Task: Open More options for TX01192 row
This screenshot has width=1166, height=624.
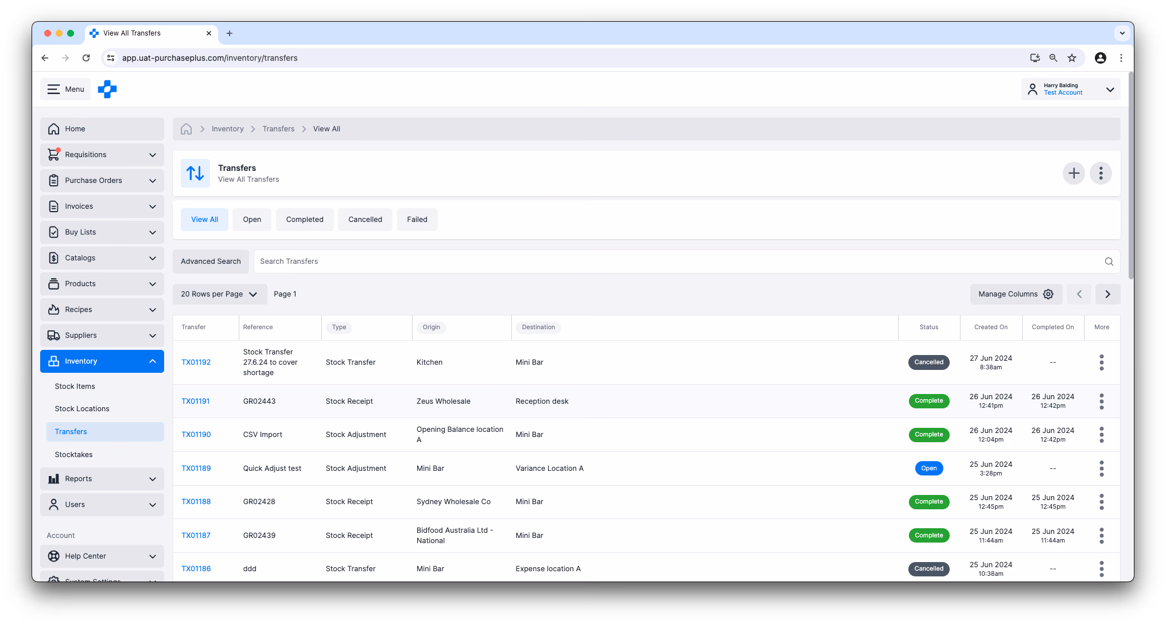Action: coord(1101,362)
